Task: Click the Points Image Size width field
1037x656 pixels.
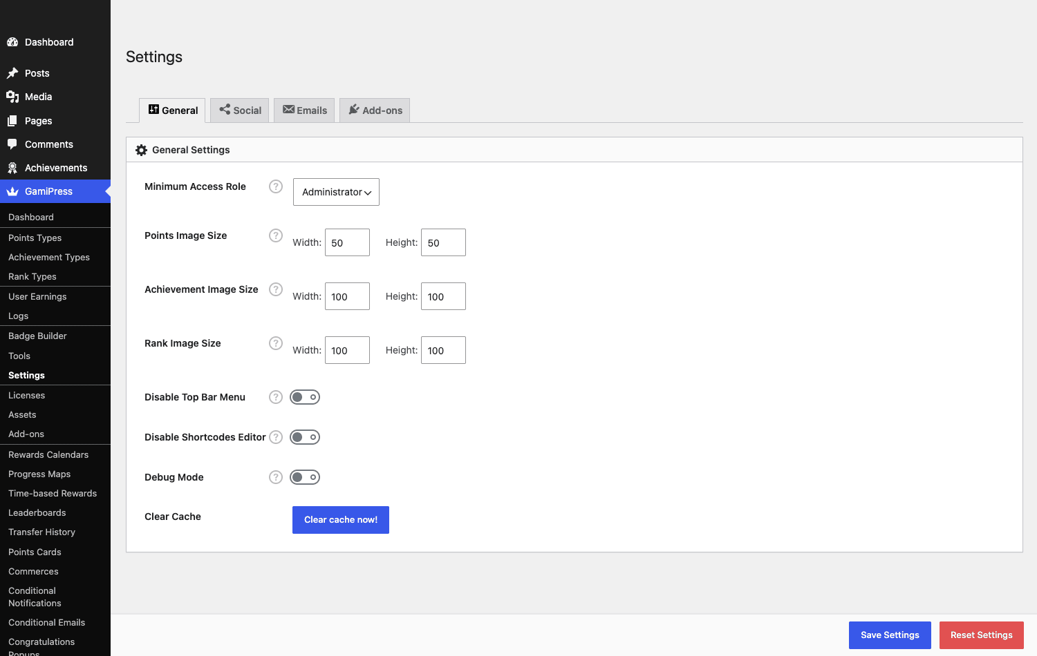Action: [x=347, y=242]
